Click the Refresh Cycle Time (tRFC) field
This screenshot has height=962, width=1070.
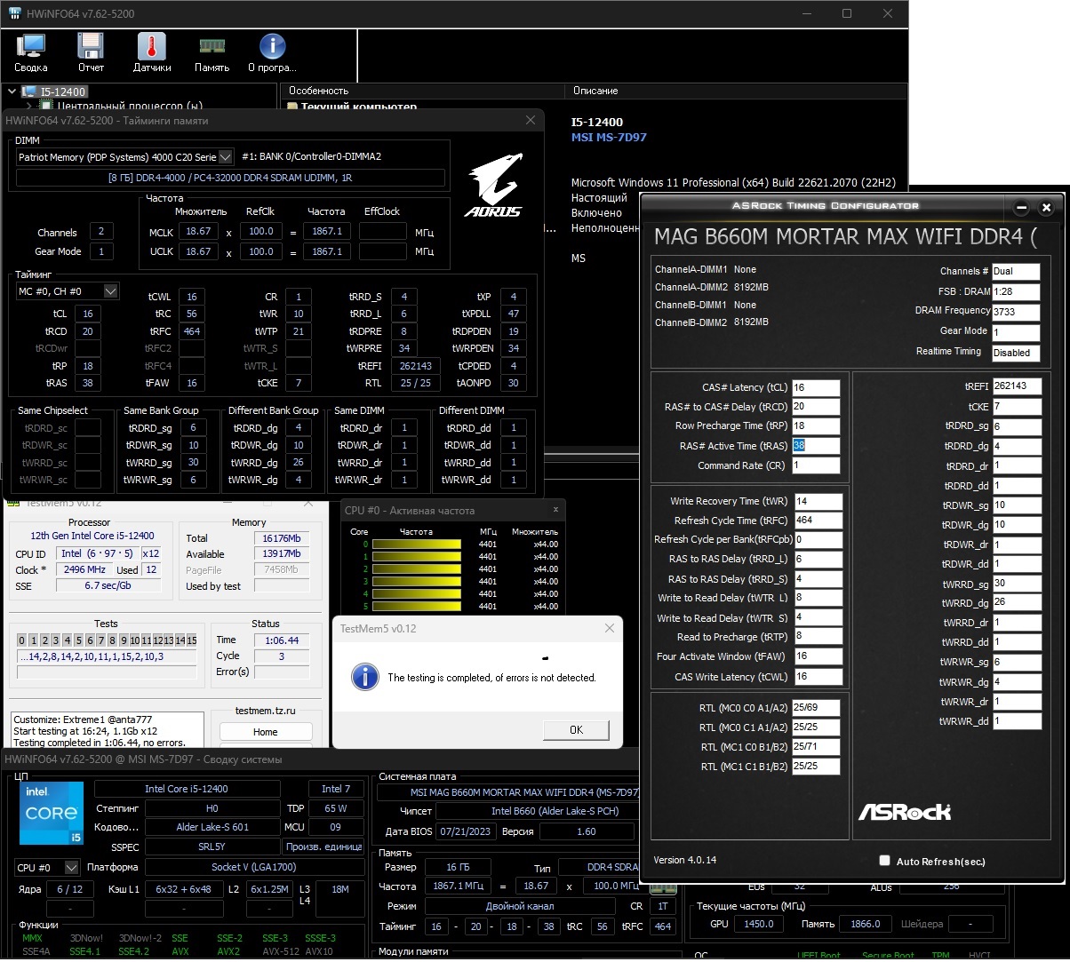(x=818, y=521)
